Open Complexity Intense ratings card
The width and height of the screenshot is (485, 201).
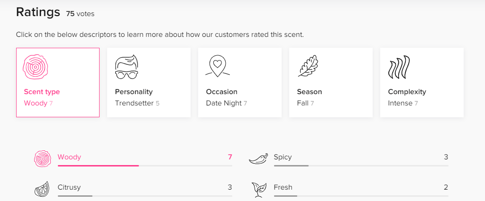[x=421, y=82]
